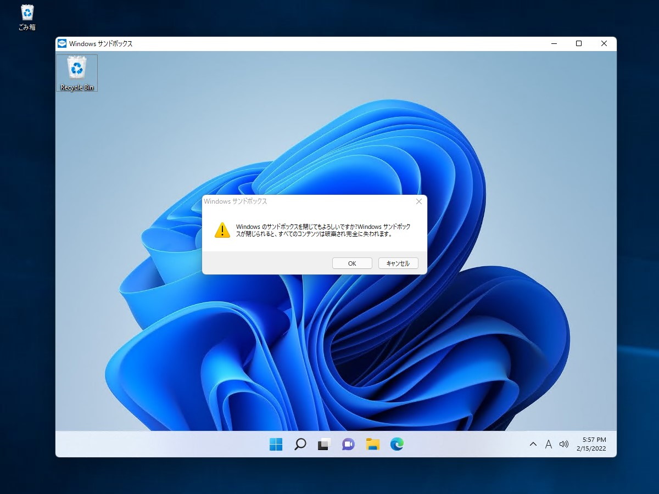Image resolution: width=659 pixels, height=494 pixels.
Task: Confirm closing the sandbox with OK
Action: pos(352,263)
